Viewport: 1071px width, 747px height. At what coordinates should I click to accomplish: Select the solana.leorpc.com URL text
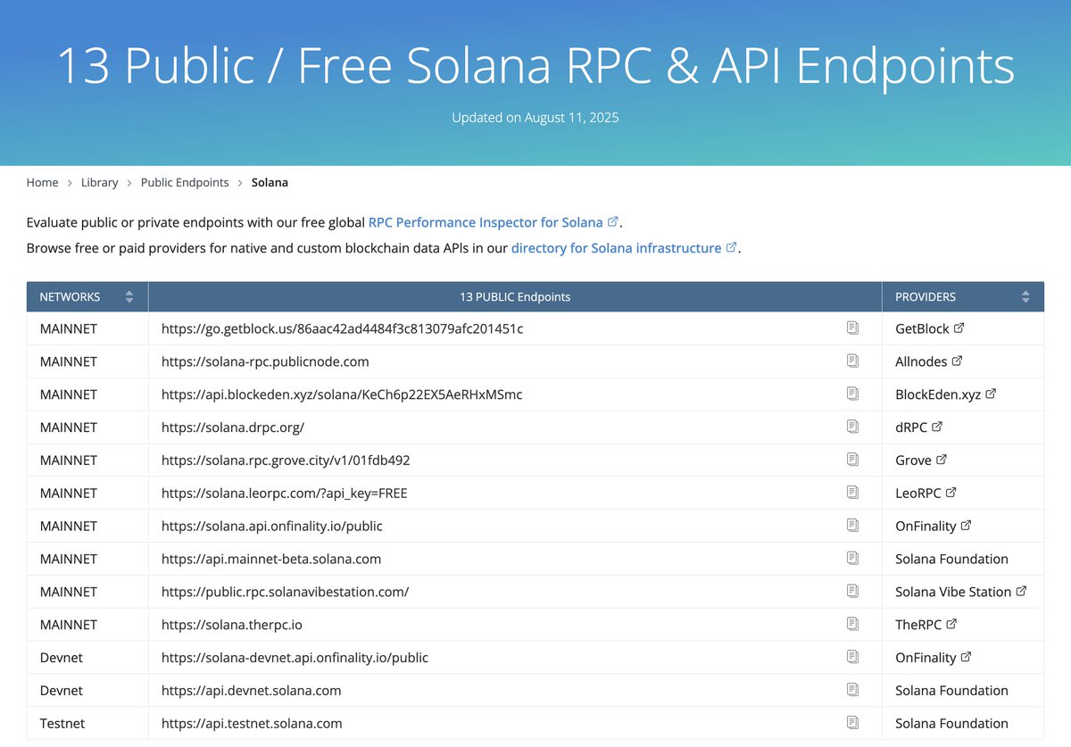point(285,493)
